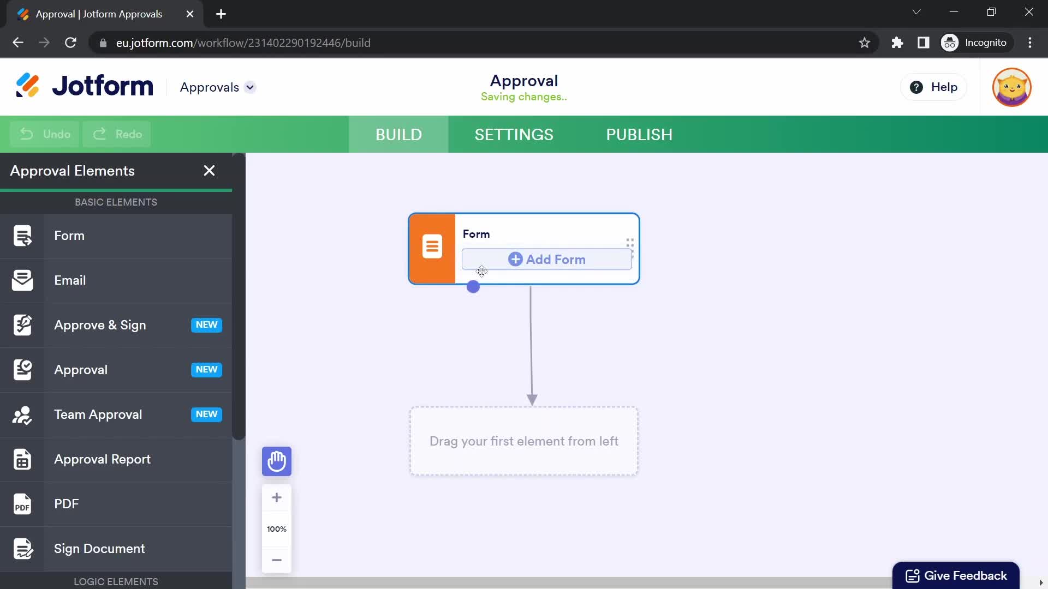The width and height of the screenshot is (1048, 589).
Task: Expand the LOGIC ELEMENTS section
Action: pyautogui.click(x=116, y=580)
